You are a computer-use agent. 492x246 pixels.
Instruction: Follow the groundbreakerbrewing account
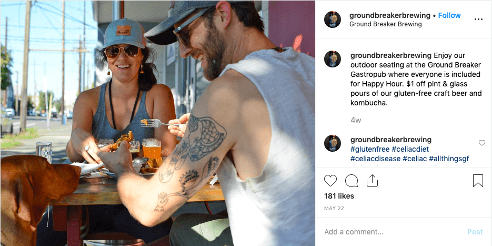(449, 15)
